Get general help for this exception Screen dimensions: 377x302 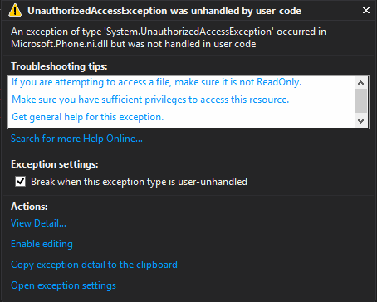(x=88, y=117)
